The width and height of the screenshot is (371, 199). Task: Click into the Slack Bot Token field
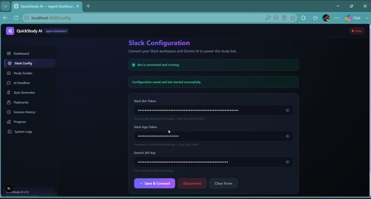(214, 110)
